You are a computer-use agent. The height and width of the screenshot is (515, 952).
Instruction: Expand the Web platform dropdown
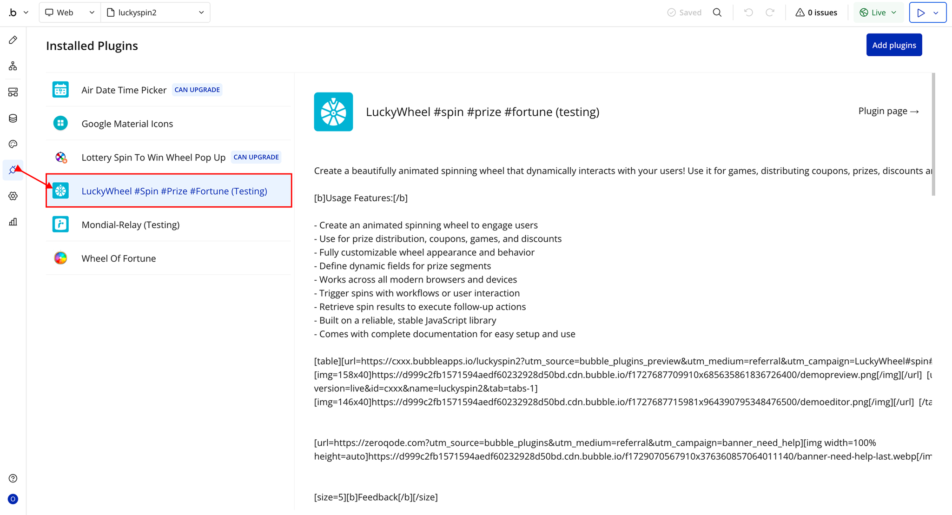click(70, 13)
